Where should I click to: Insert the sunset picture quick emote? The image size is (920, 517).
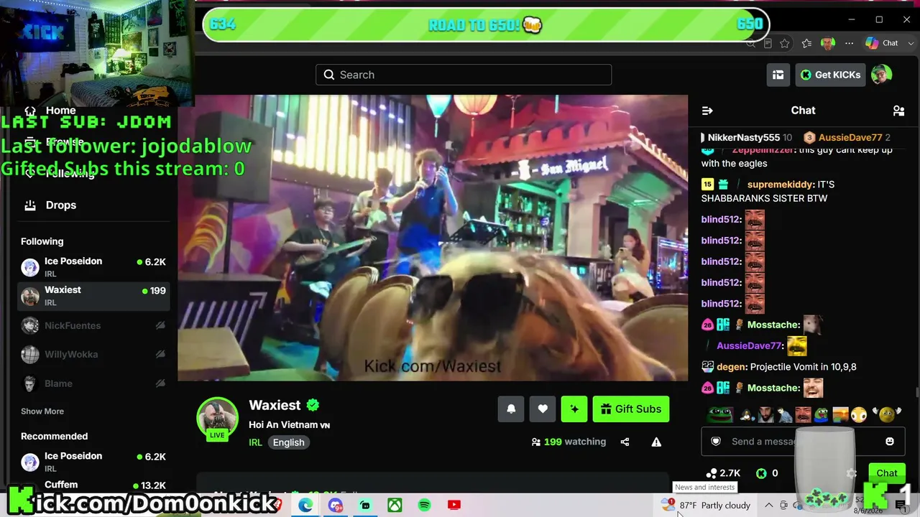pyautogui.click(x=839, y=414)
